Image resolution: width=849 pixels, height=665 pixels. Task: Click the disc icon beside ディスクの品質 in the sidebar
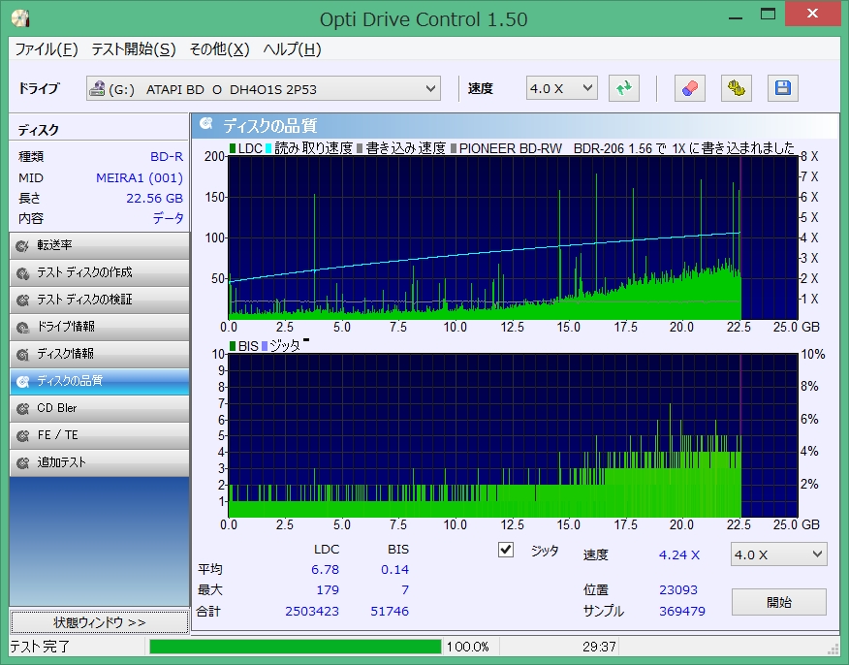[x=22, y=381]
